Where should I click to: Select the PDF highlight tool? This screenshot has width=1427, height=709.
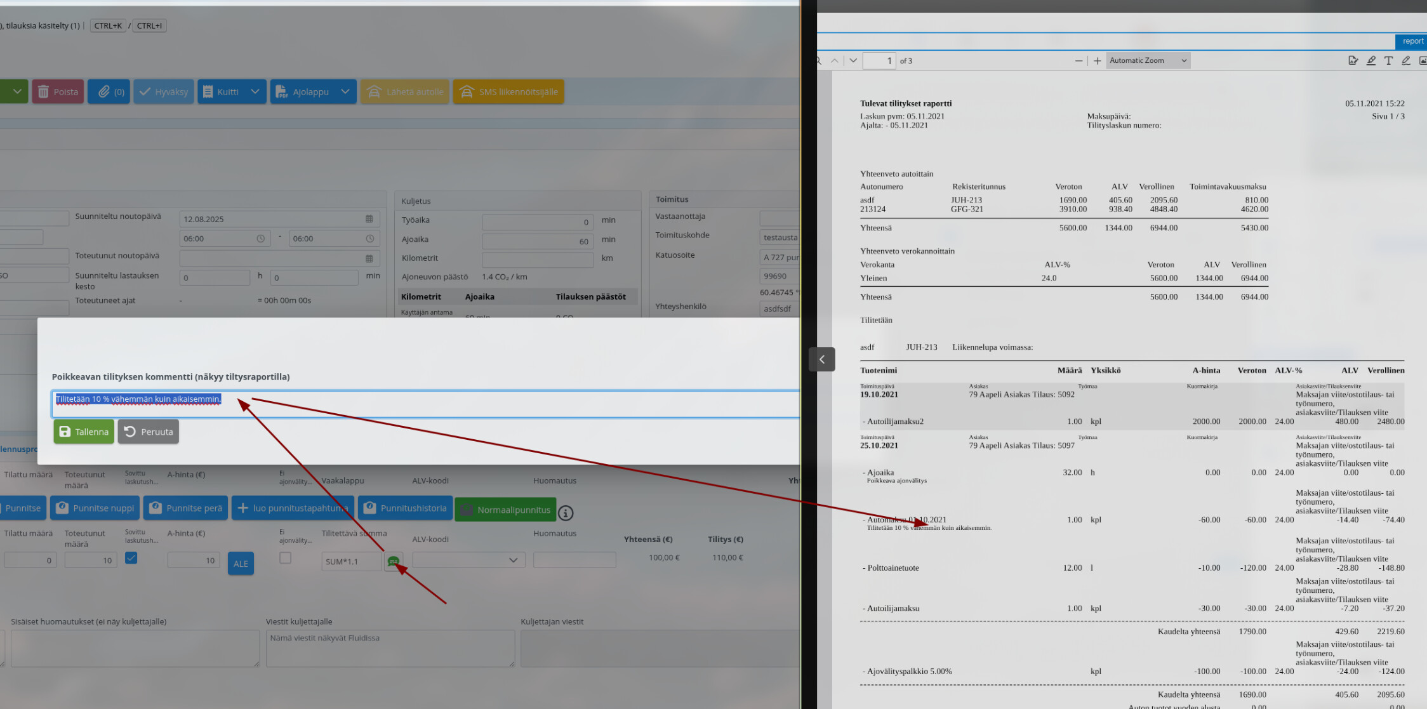[1371, 61]
